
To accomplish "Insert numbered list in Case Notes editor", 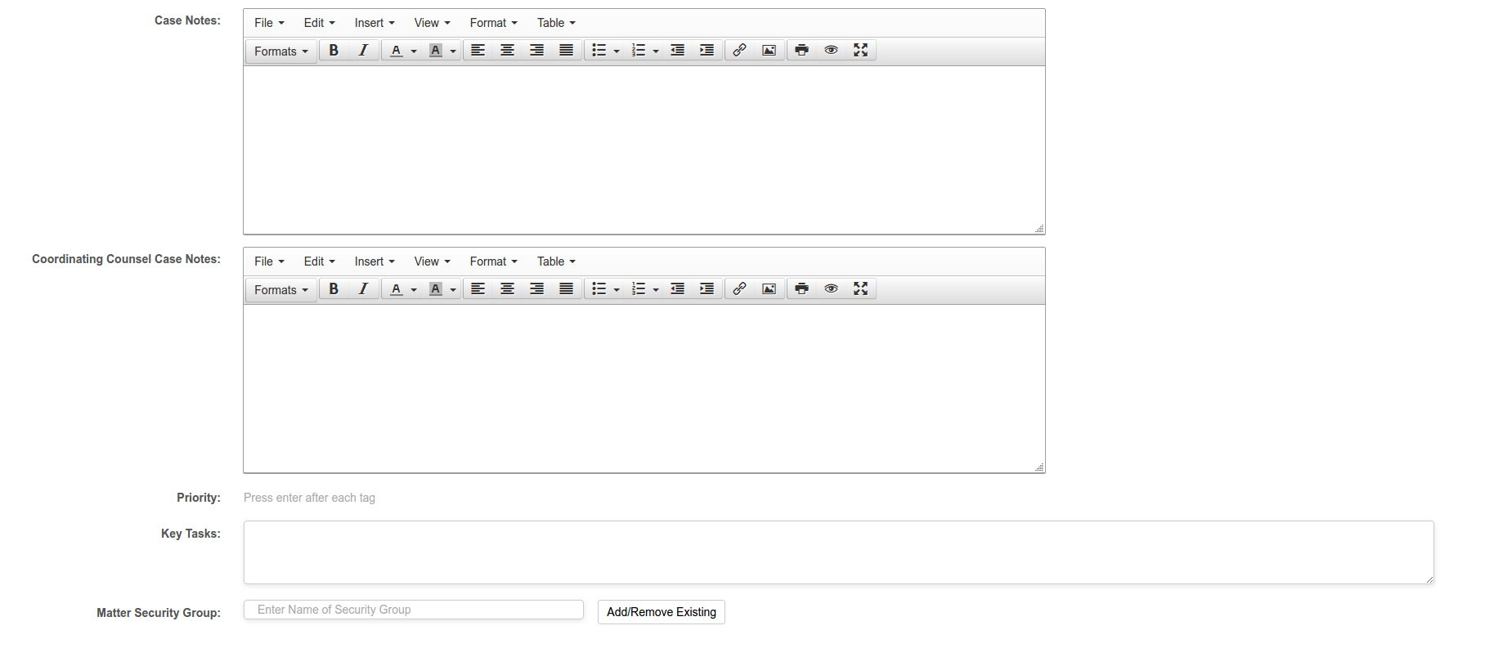I will [x=639, y=51].
